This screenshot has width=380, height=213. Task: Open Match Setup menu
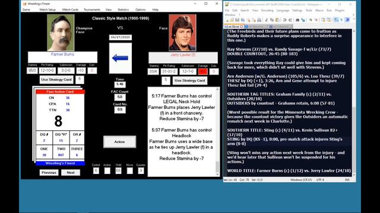tap(47, 9)
